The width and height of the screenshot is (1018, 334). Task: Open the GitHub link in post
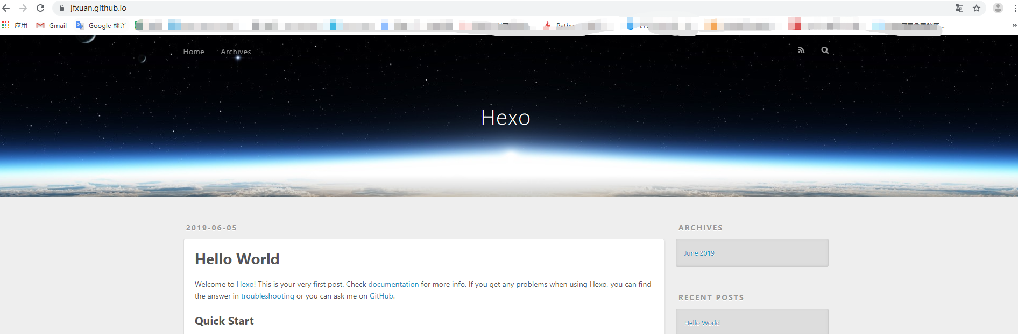[x=381, y=296]
